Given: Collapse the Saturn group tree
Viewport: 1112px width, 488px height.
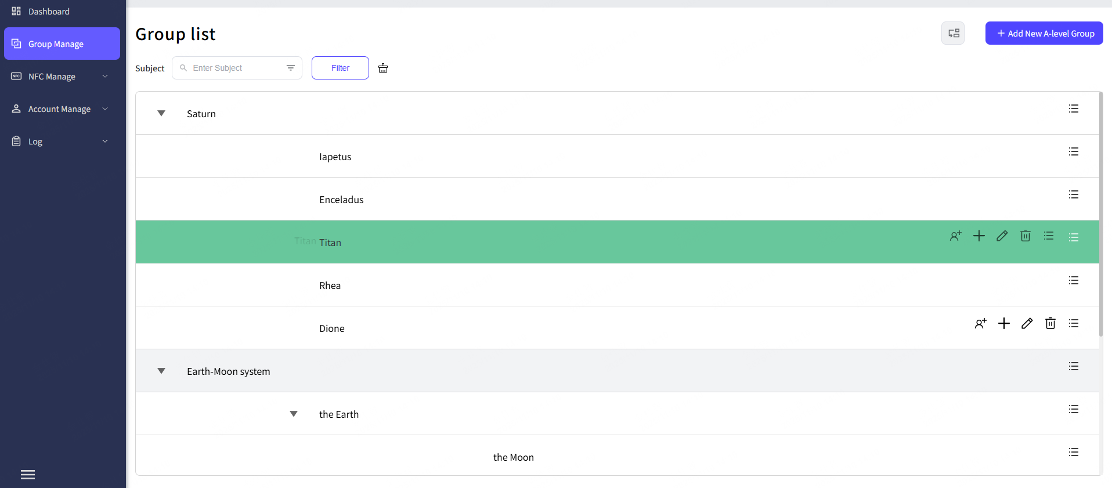Looking at the screenshot, I should 161,113.
